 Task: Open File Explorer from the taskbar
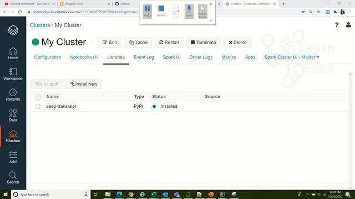click(108, 194)
